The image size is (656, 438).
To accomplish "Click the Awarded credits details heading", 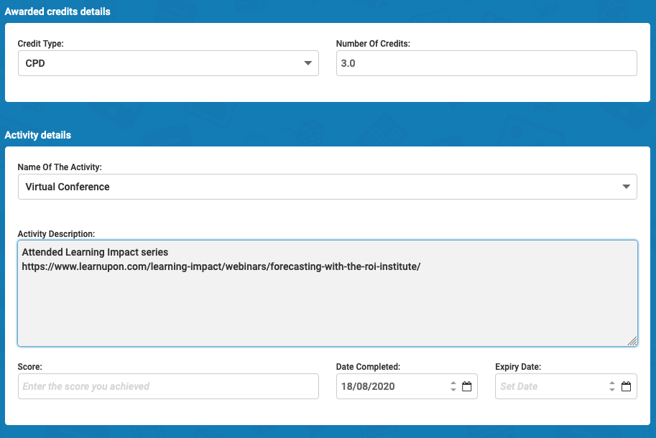I will coord(57,11).
